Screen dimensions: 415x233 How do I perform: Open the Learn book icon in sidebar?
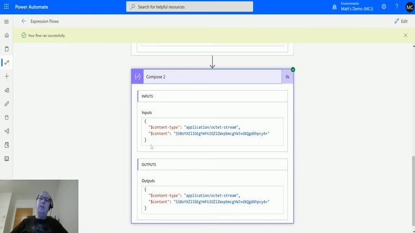pos(6,159)
